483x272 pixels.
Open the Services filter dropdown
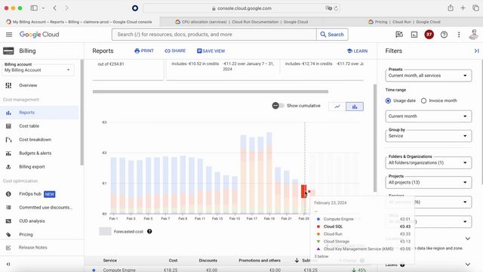click(x=428, y=202)
